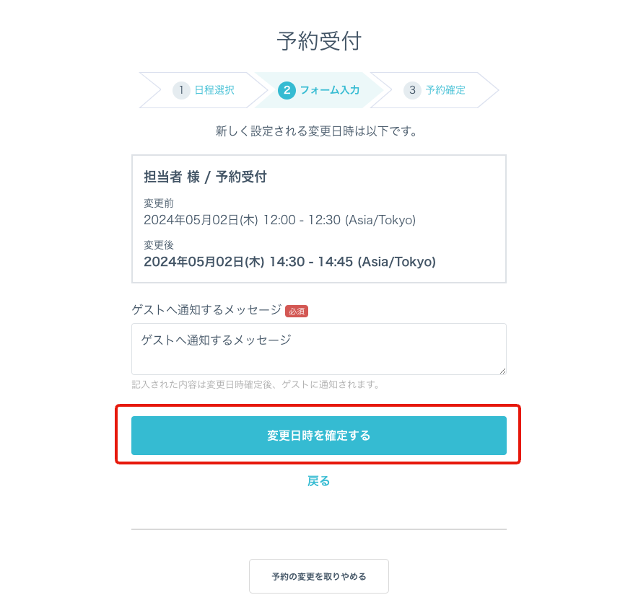This screenshot has height=613, width=633.
Task: Go to the 日程選択 step
Action: (x=214, y=90)
